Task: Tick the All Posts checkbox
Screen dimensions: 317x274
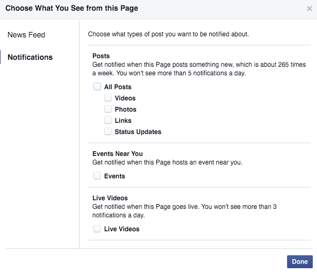Action: 97,87
